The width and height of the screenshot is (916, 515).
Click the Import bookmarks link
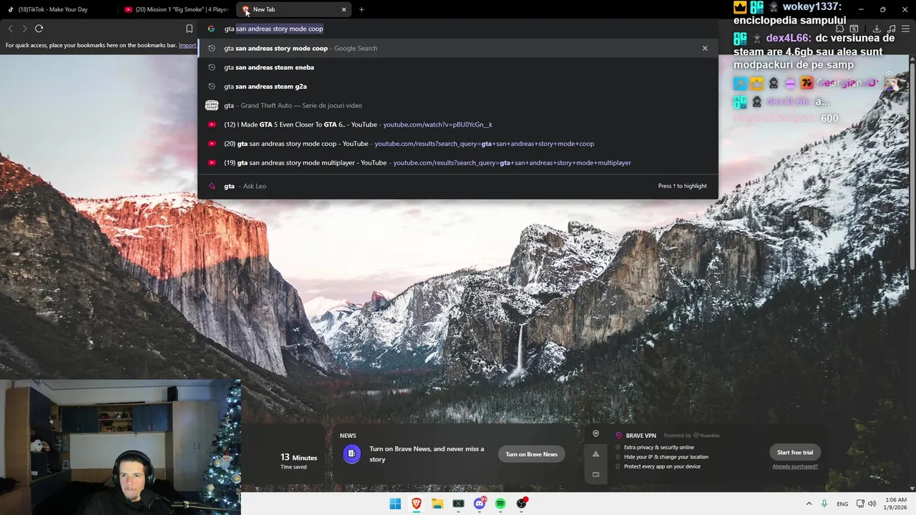click(x=187, y=45)
